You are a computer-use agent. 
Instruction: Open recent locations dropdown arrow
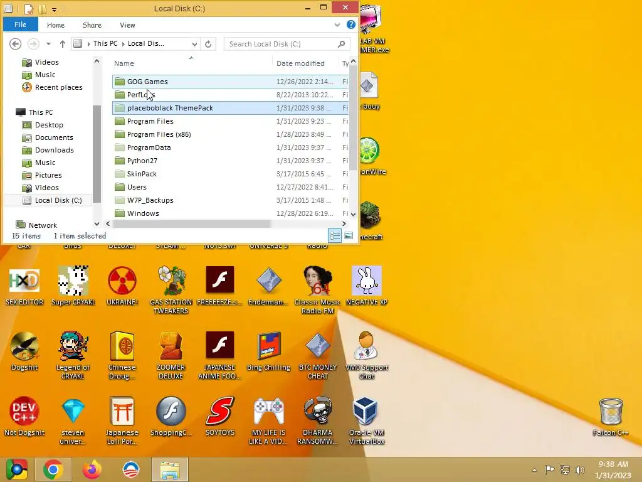click(x=48, y=44)
